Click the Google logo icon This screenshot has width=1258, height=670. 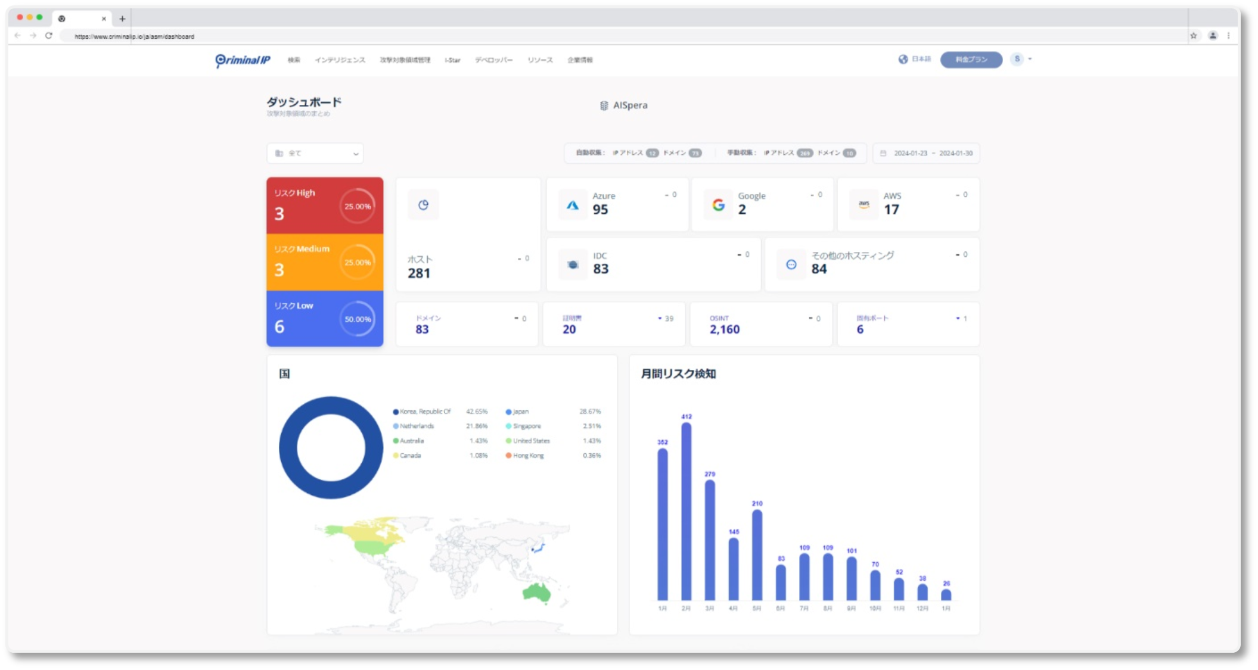click(719, 205)
